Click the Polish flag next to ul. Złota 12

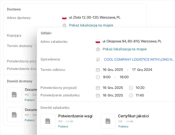point(64,18)
